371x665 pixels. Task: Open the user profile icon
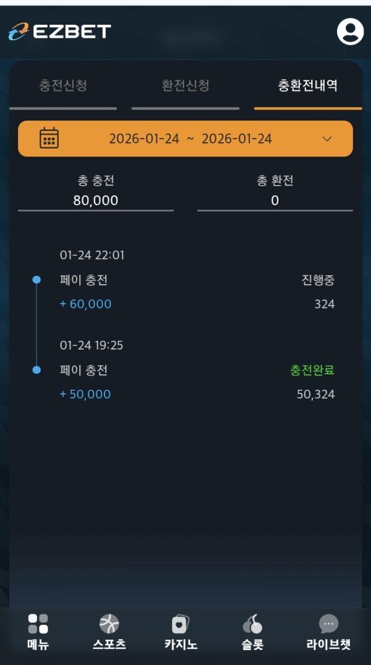350,32
